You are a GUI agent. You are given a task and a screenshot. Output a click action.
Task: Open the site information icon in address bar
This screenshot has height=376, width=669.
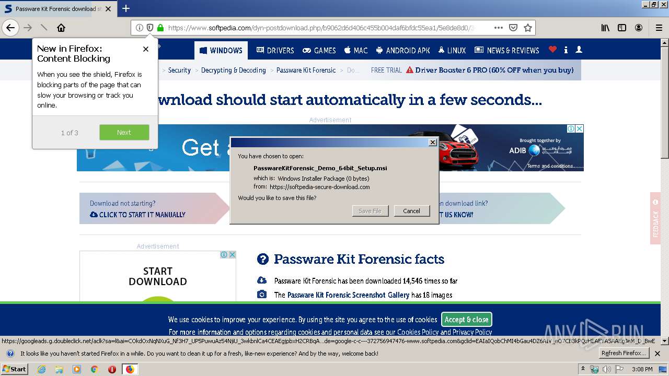[x=139, y=28]
